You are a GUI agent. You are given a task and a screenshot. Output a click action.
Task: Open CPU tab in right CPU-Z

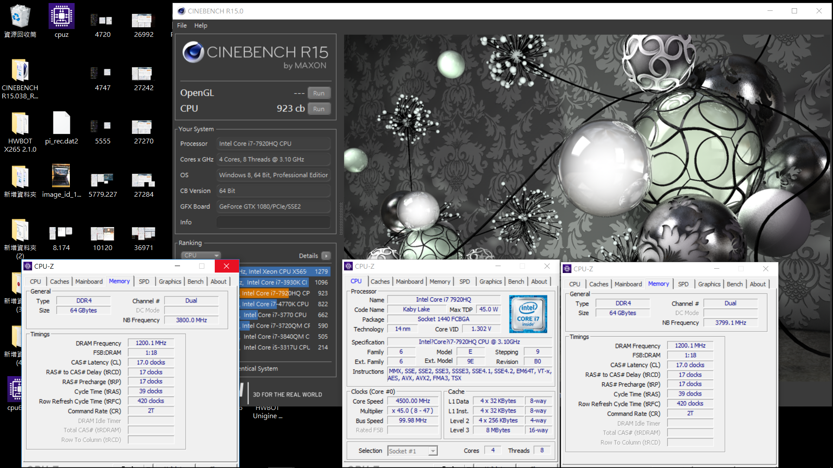[574, 284]
